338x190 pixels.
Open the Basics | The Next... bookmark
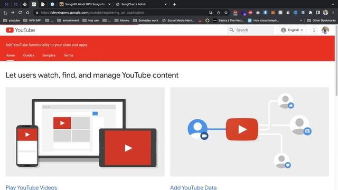[229, 21]
